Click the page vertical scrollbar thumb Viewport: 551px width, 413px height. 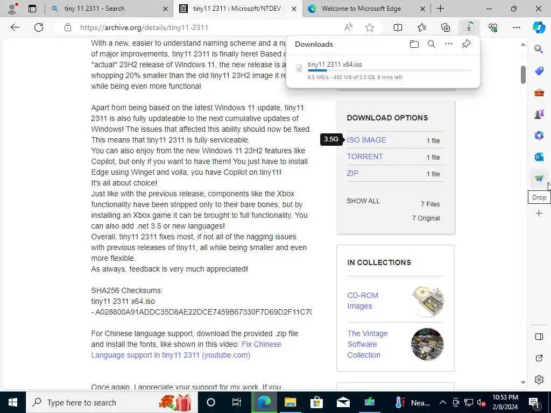click(x=523, y=75)
